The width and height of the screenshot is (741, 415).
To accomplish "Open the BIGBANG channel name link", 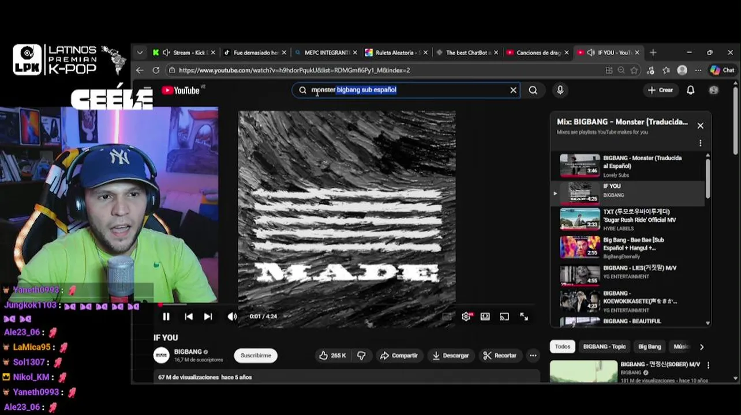I will (x=188, y=352).
